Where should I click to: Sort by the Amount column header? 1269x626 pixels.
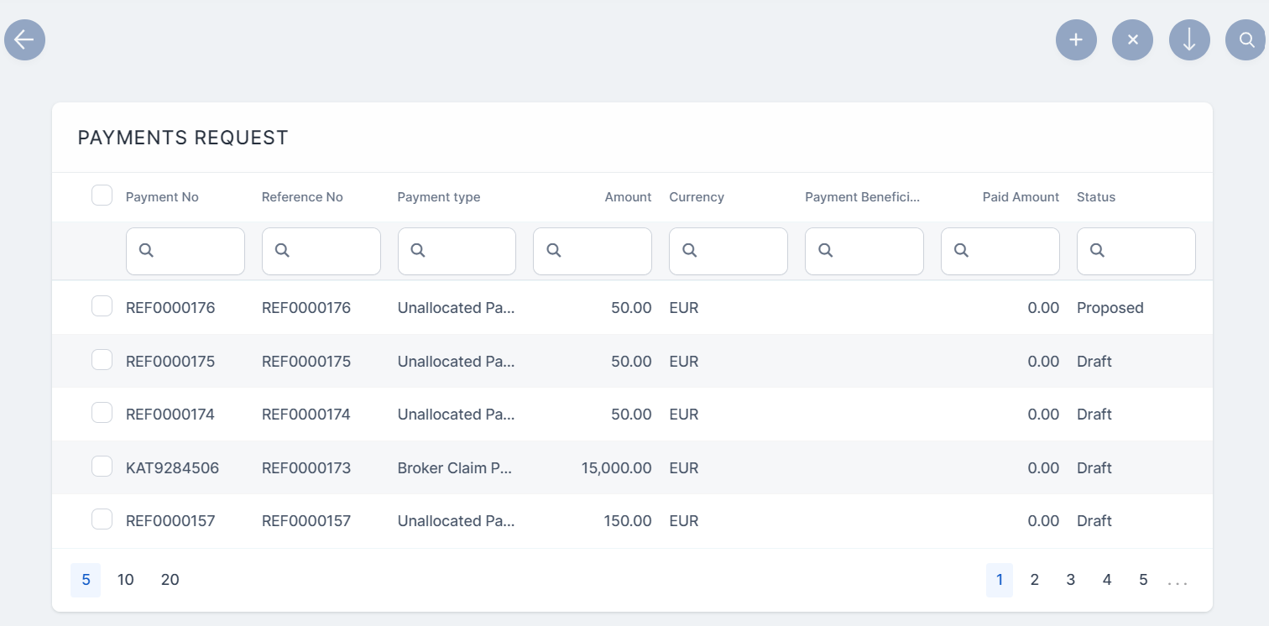(x=627, y=197)
